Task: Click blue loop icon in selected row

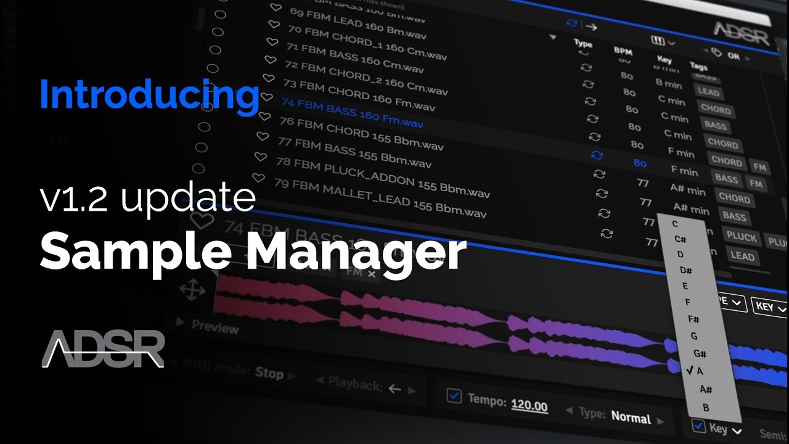Action: click(x=597, y=155)
